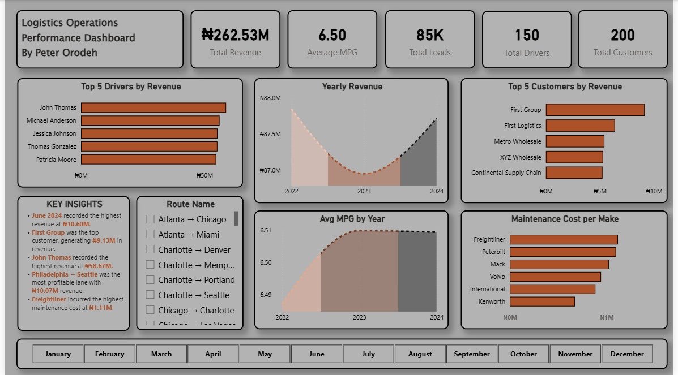Image resolution: width=678 pixels, height=375 pixels.
Task: Check the Chicago → Charlotte route checkbox
Action: [150, 310]
